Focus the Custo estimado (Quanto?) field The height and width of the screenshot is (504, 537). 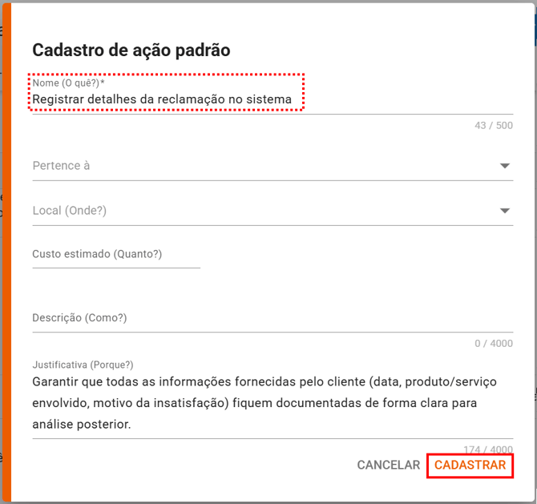[115, 254]
